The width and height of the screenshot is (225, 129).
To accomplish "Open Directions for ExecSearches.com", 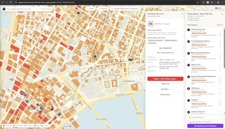I will 165,89.
